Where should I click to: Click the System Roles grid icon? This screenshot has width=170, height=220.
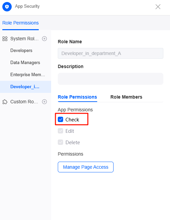click(x=5, y=39)
